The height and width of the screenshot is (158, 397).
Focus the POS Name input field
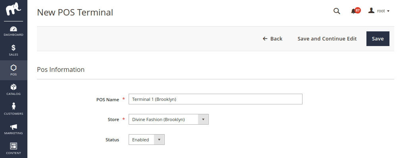pyautogui.click(x=216, y=99)
